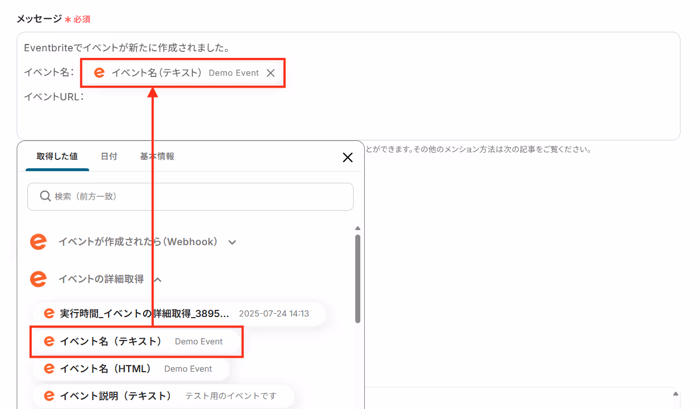Click the イベントが作成されたら（Webhook） group title

(138, 242)
